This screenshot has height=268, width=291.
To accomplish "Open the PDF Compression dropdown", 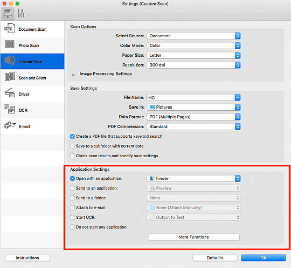I will point(193,126).
